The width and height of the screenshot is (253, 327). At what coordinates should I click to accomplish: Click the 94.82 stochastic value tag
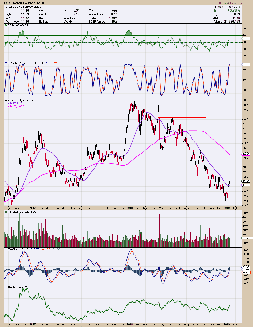[x=246, y=64]
